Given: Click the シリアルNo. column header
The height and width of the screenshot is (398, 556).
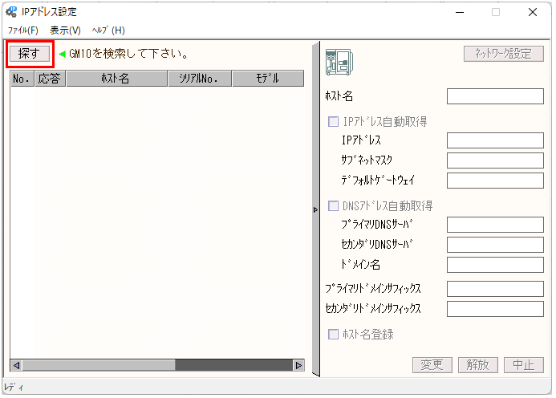Looking at the screenshot, I should point(200,79).
